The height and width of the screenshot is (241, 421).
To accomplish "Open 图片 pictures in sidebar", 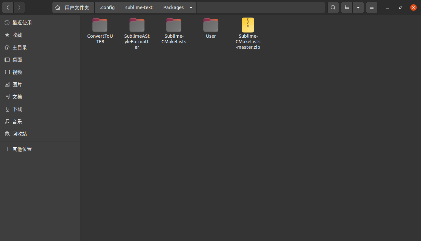I will click(40, 85).
